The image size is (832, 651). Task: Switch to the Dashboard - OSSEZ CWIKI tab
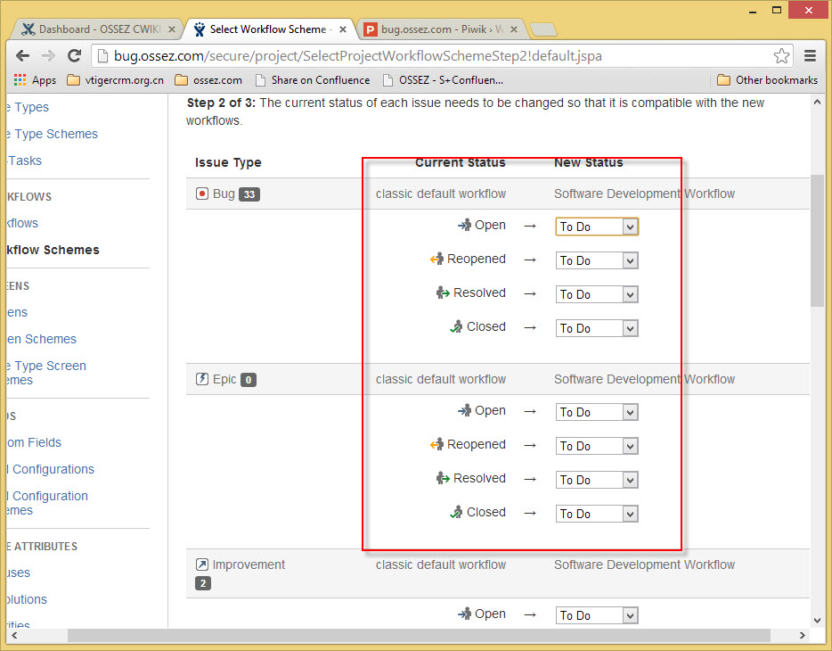click(x=99, y=29)
